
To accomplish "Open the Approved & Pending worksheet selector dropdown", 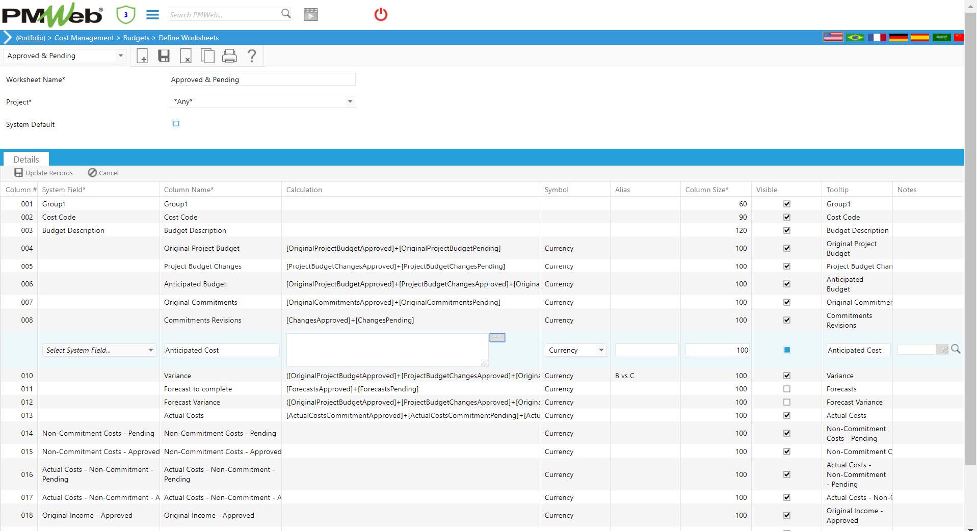I will [x=65, y=56].
